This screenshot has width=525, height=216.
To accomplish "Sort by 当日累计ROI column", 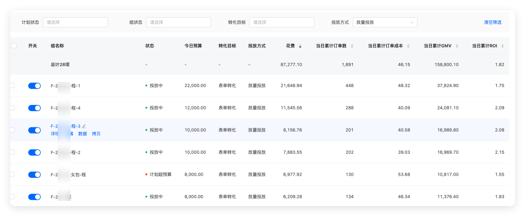I will (502, 46).
